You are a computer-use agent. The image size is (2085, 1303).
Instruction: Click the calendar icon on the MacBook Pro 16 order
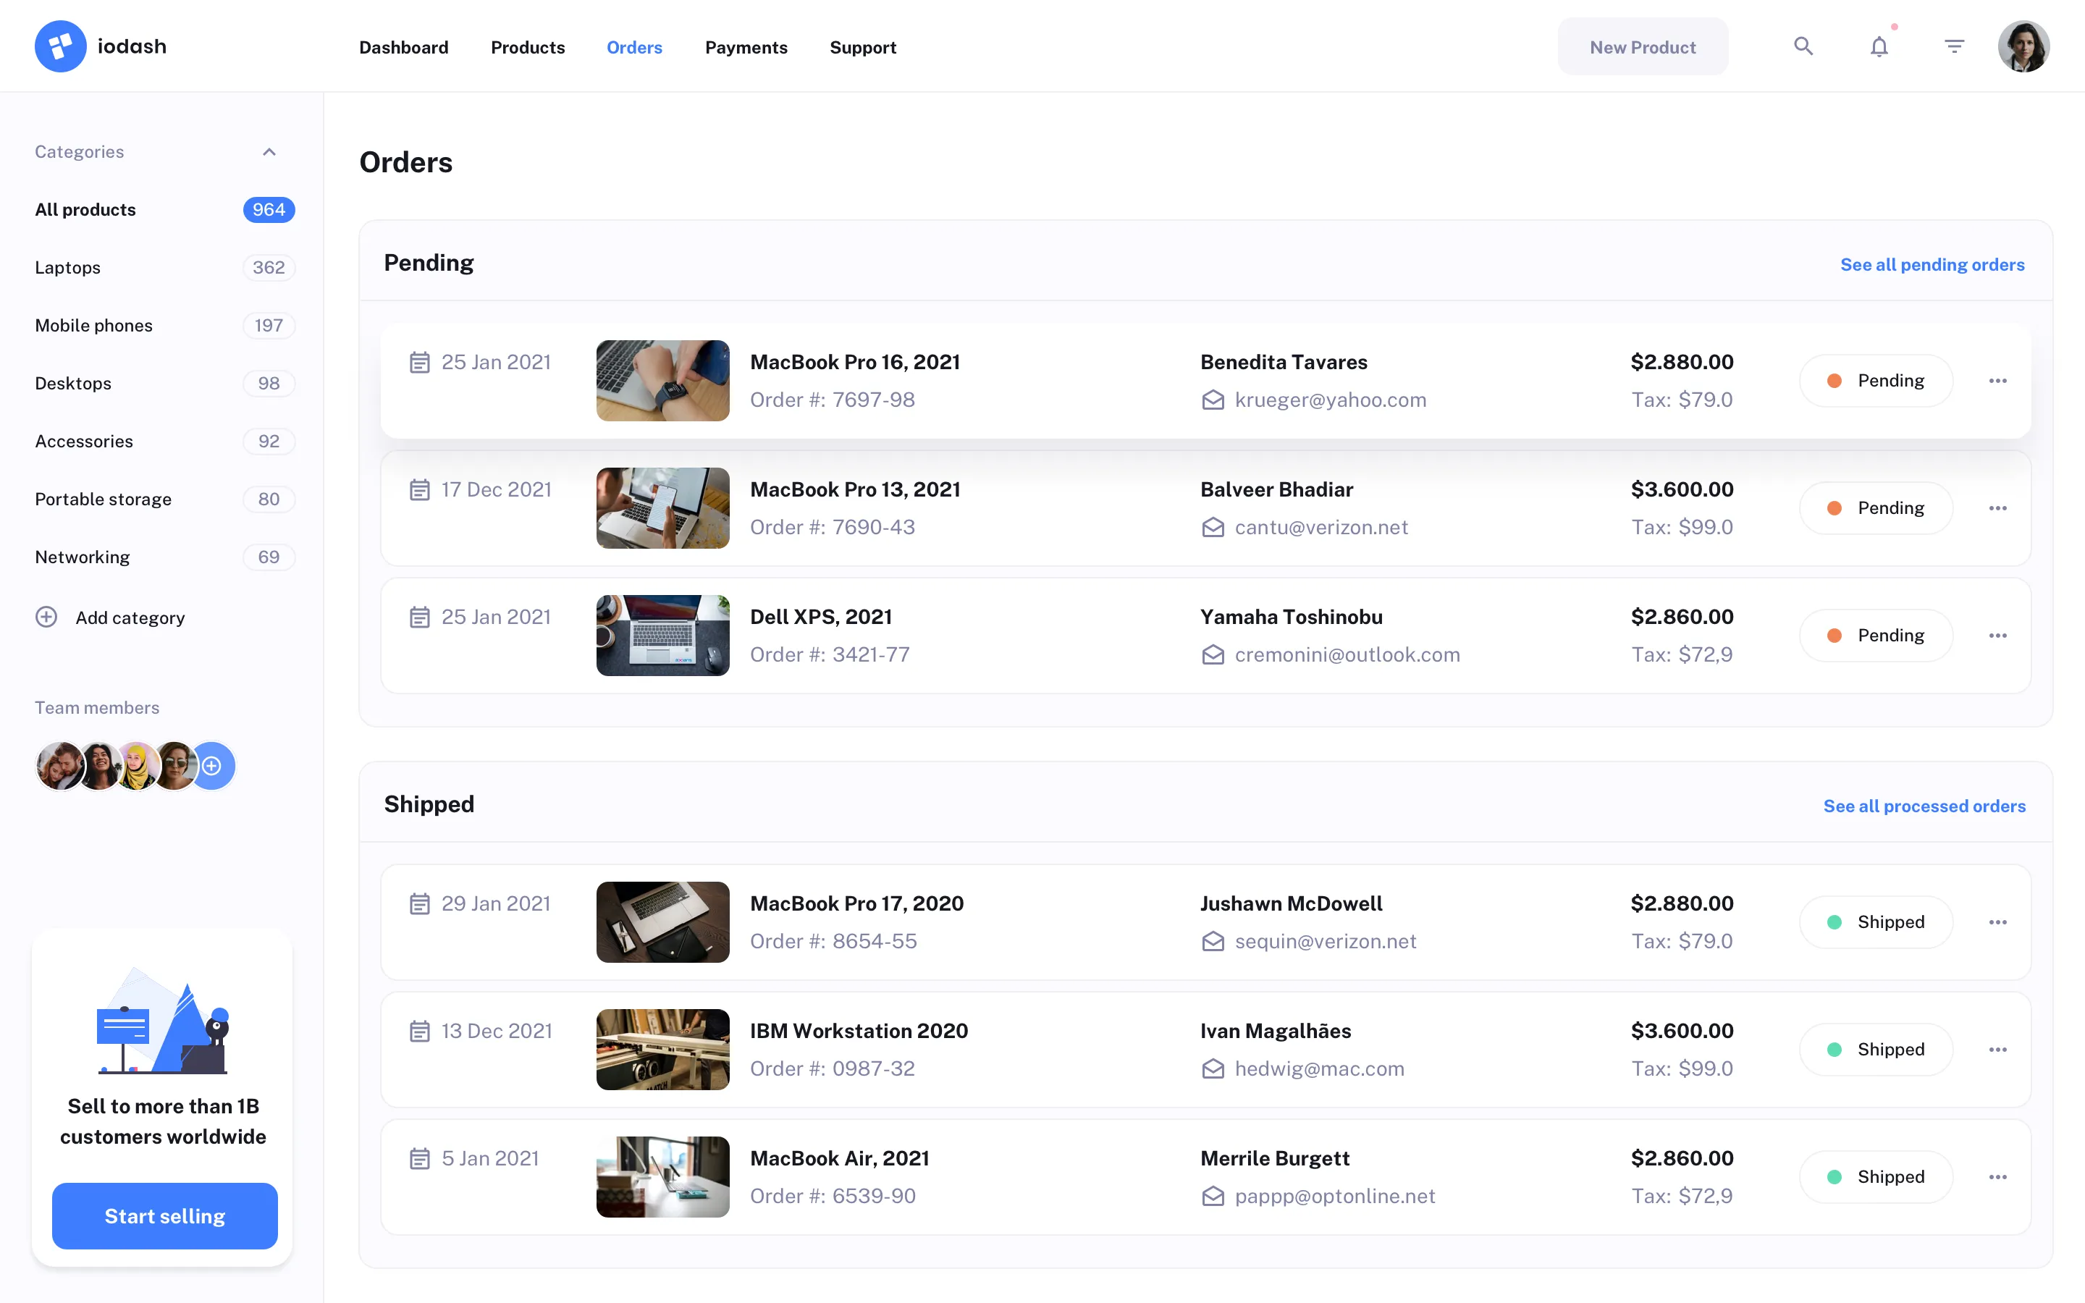[420, 362]
